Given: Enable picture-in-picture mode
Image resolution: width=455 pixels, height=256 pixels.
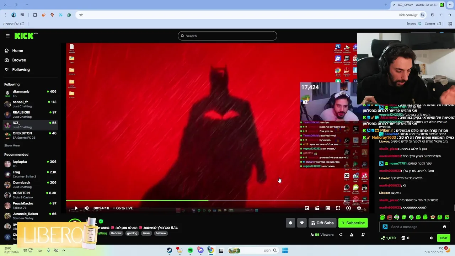Looking at the screenshot, I should click(x=307, y=208).
